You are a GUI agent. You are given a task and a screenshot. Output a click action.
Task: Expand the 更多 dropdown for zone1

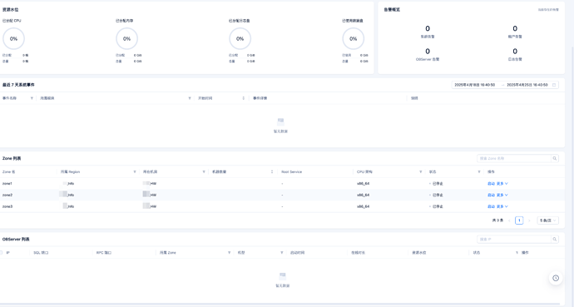click(502, 184)
